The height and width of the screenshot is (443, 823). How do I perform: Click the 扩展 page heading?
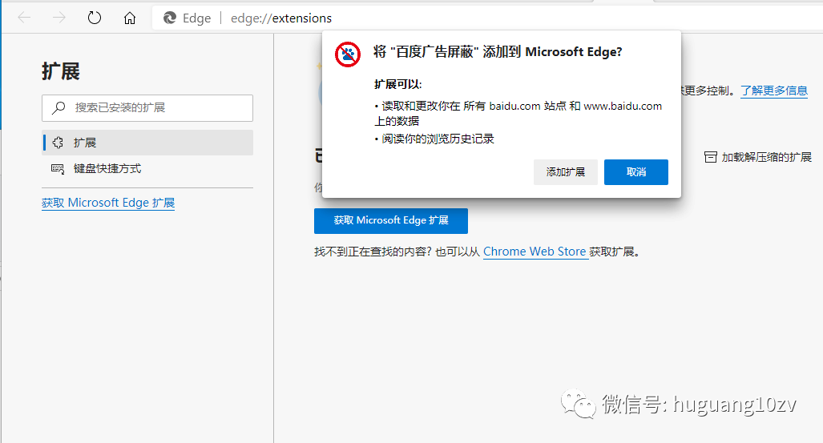tap(61, 71)
